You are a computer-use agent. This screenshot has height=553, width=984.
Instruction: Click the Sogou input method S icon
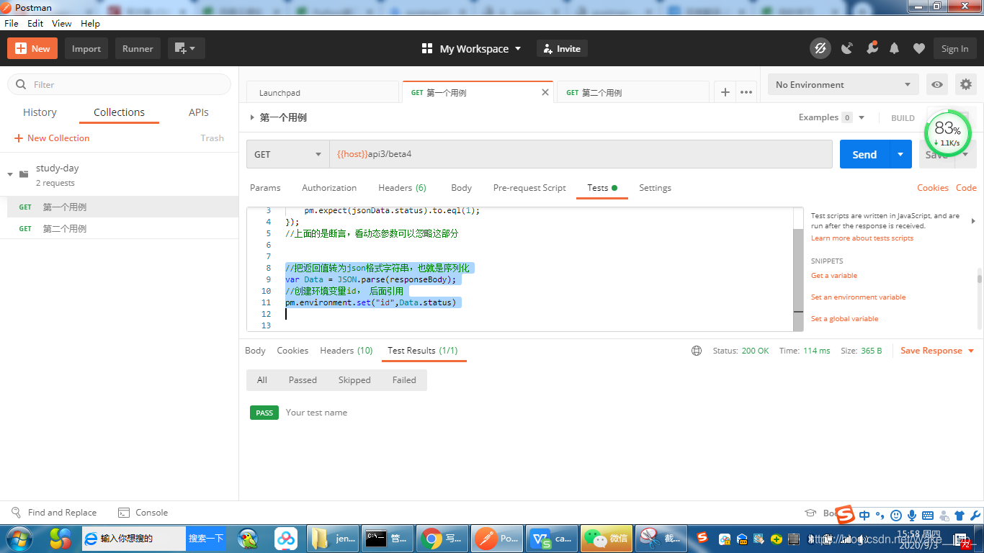pyautogui.click(x=845, y=515)
